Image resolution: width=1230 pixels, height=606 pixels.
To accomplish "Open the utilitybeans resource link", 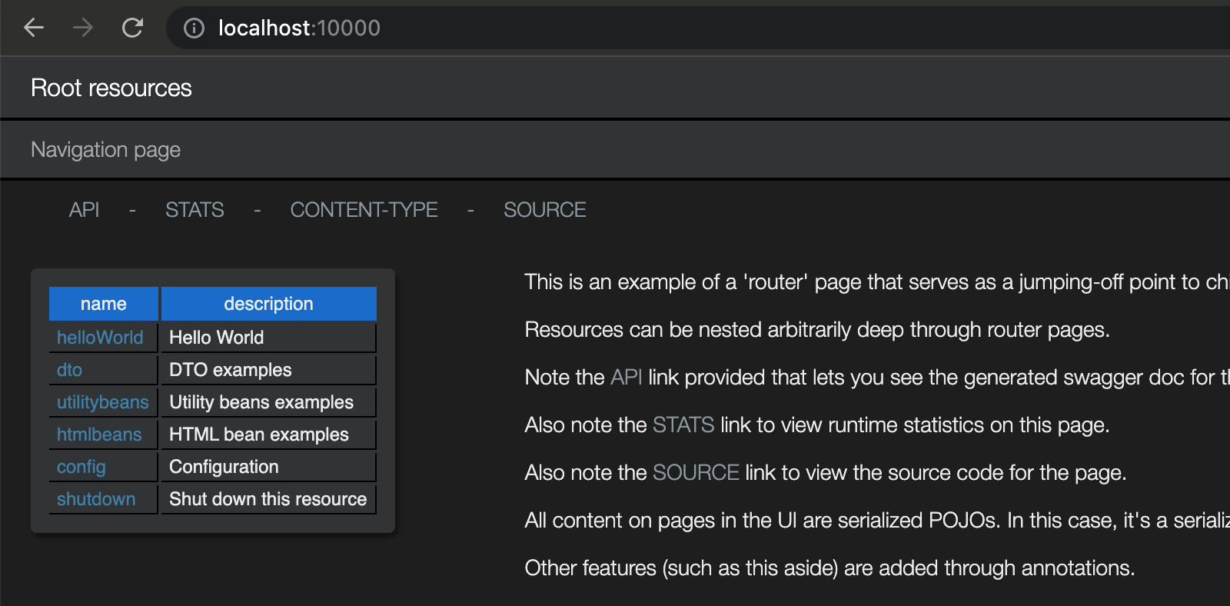I will (103, 402).
